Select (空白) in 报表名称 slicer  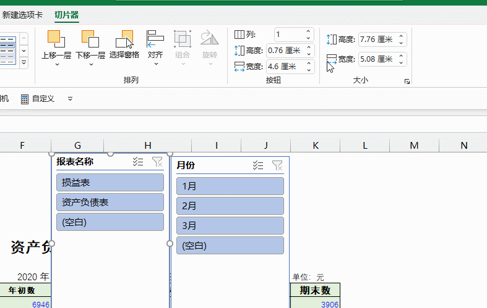point(110,222)
